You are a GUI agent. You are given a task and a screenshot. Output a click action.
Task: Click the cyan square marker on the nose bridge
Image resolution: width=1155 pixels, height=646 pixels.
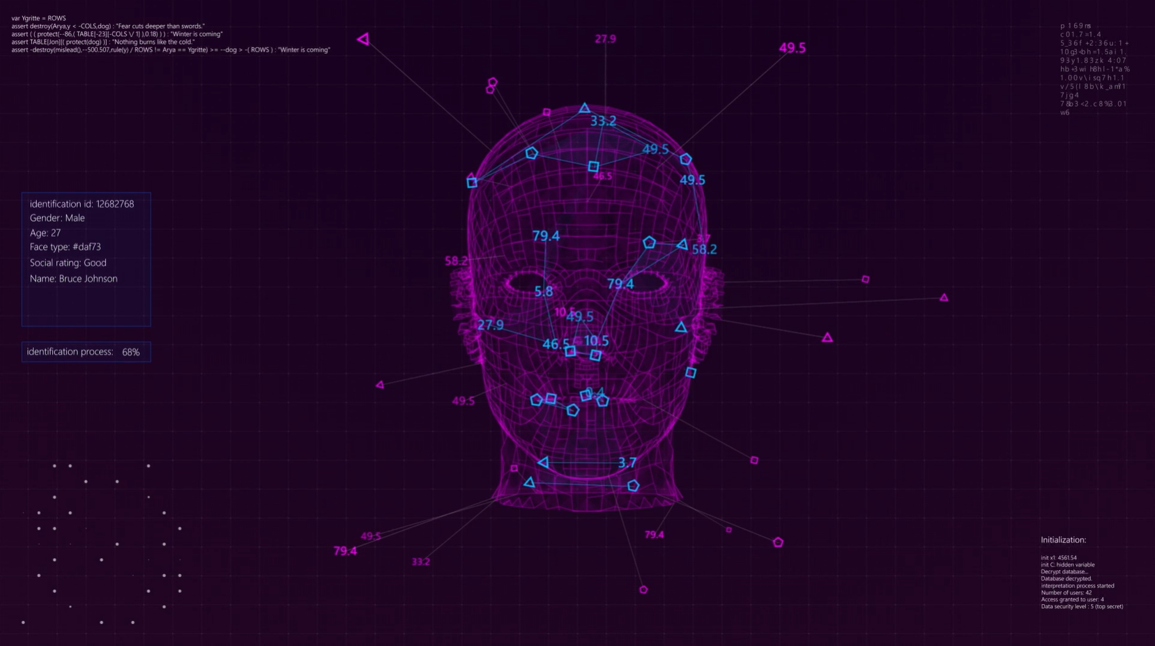pyautogui.click(x=569, y=350)
